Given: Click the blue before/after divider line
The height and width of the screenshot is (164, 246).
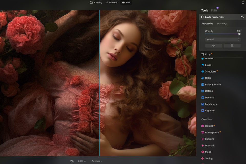Looking at the screenshot, I should tap(100, 83).
